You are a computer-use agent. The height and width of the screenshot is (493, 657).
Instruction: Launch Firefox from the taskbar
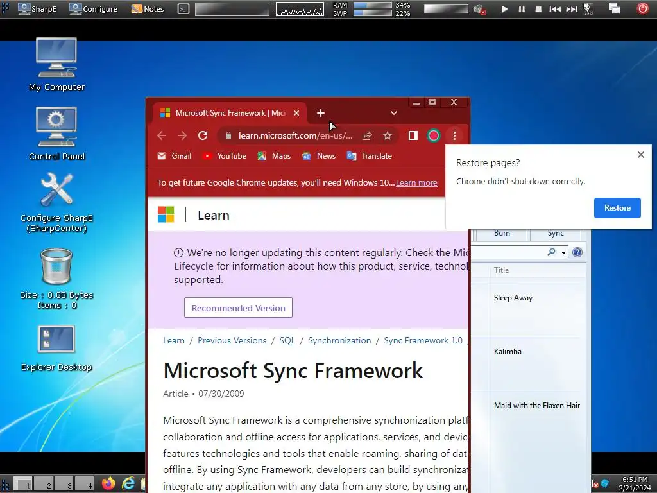coord(108,483)
